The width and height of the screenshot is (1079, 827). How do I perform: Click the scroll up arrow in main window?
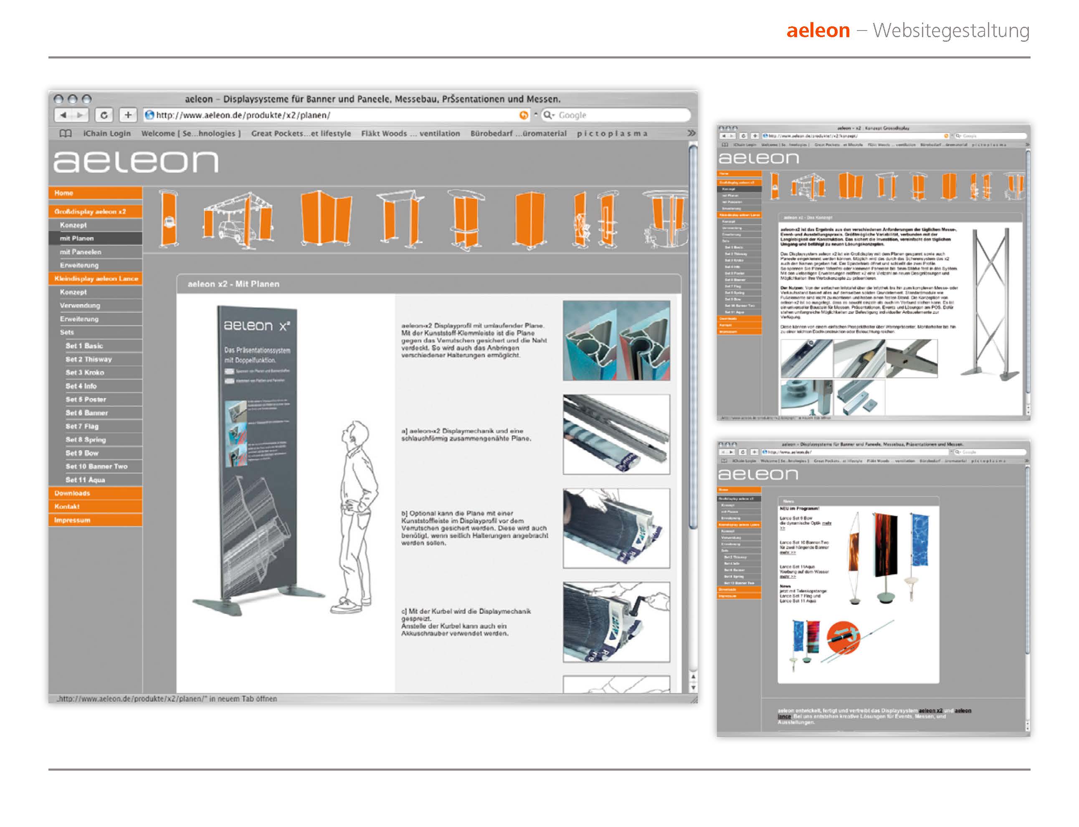tap(693, 677)
